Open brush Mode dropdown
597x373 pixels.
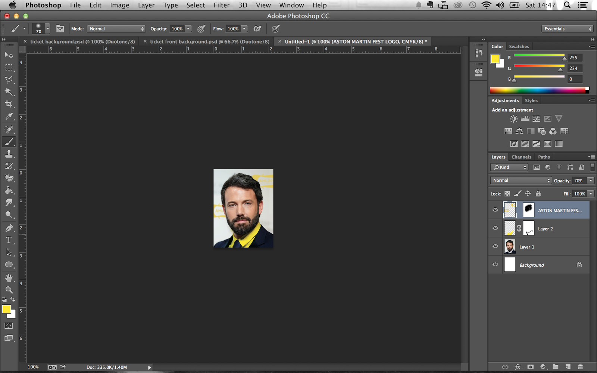coord(116,29)
